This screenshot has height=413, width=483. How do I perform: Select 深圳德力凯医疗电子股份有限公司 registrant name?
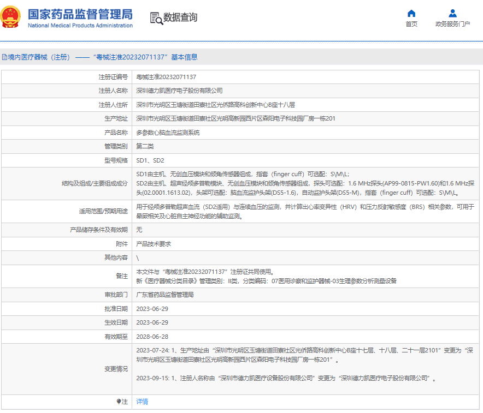[x=179, y=91]
